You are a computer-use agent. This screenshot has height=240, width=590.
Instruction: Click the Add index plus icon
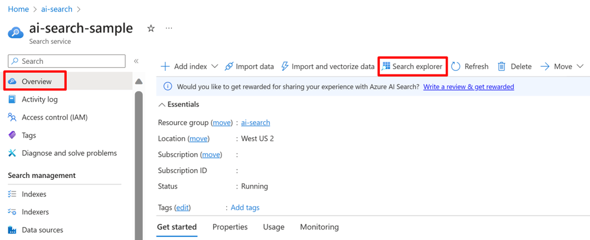165,67
